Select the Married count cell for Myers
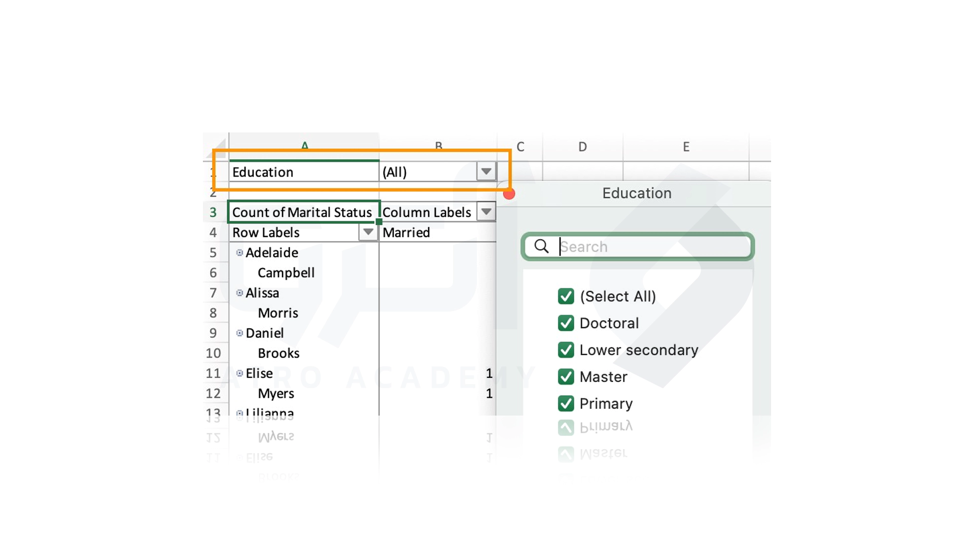The width and height of the screenshot is (974, 548). click(x=437, y=393)
